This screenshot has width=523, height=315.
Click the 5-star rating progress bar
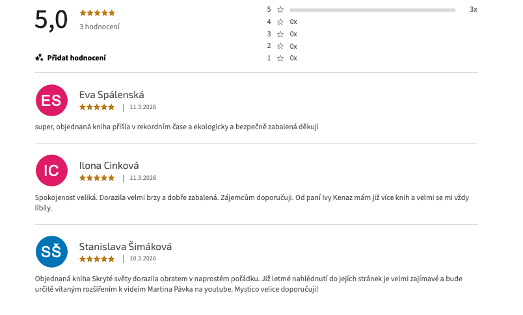pos(372,10)
